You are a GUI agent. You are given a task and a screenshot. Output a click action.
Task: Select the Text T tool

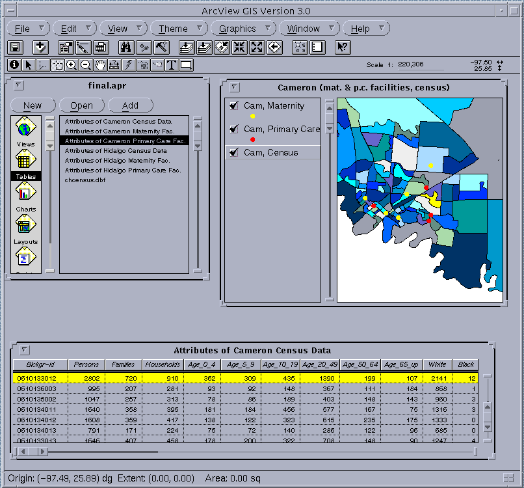click(172, 65)
